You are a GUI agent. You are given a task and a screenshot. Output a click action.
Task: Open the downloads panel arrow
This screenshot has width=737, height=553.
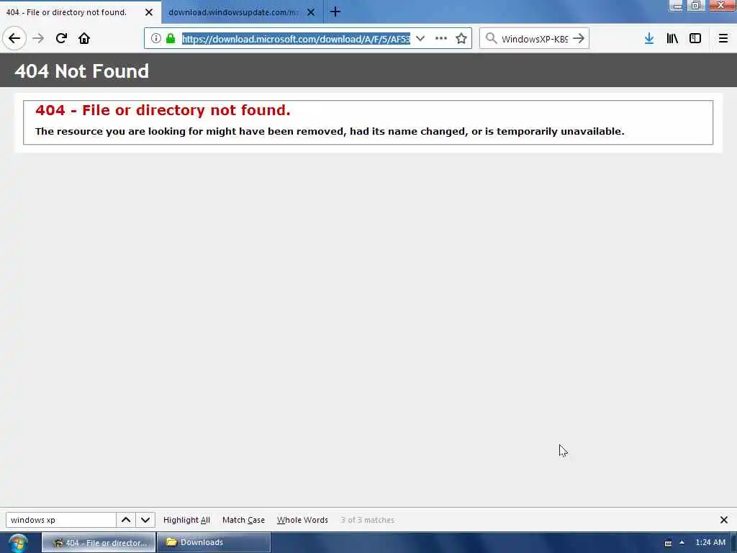[x=649, y=39]
